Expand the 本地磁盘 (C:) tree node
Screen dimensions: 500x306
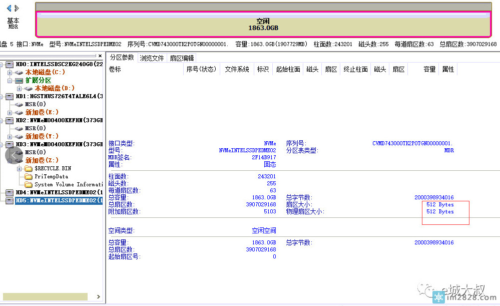(10, 73)
